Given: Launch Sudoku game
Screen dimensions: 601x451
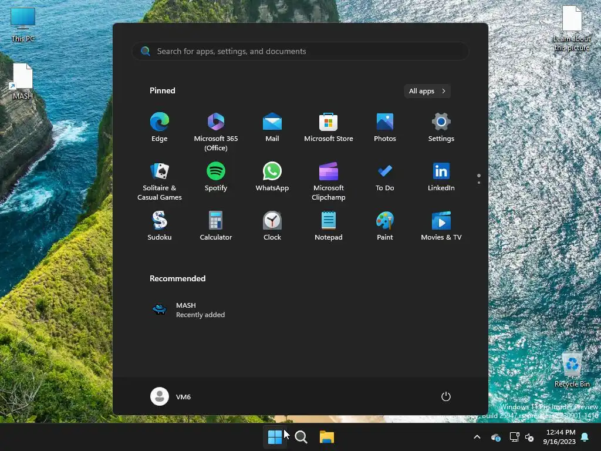Looking at the screenshot, I should coord(160,226).
